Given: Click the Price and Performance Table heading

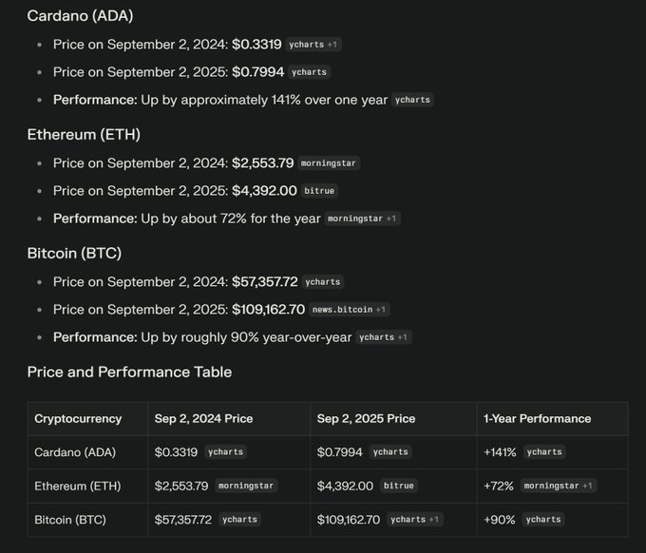Looking at the screenshot, I should (x=129, y=372).
